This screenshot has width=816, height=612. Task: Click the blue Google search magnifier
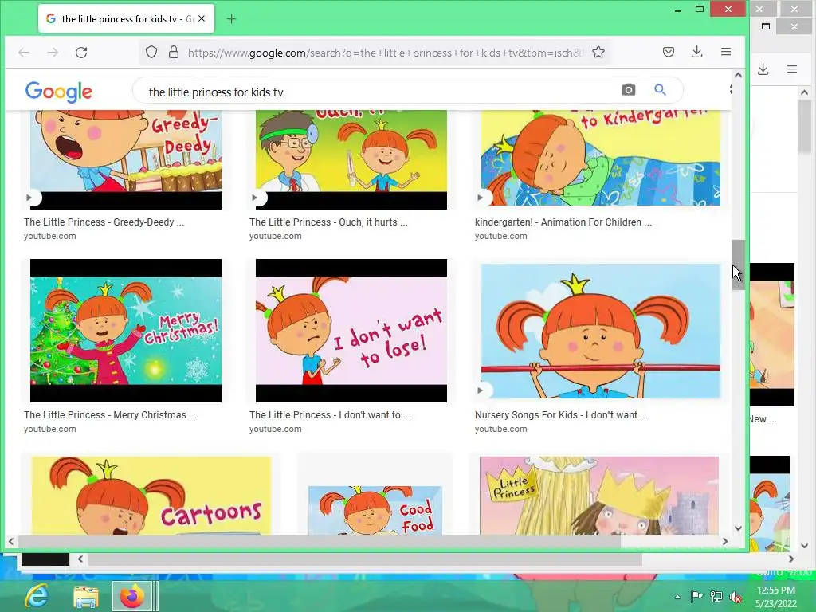coord(660,90)
